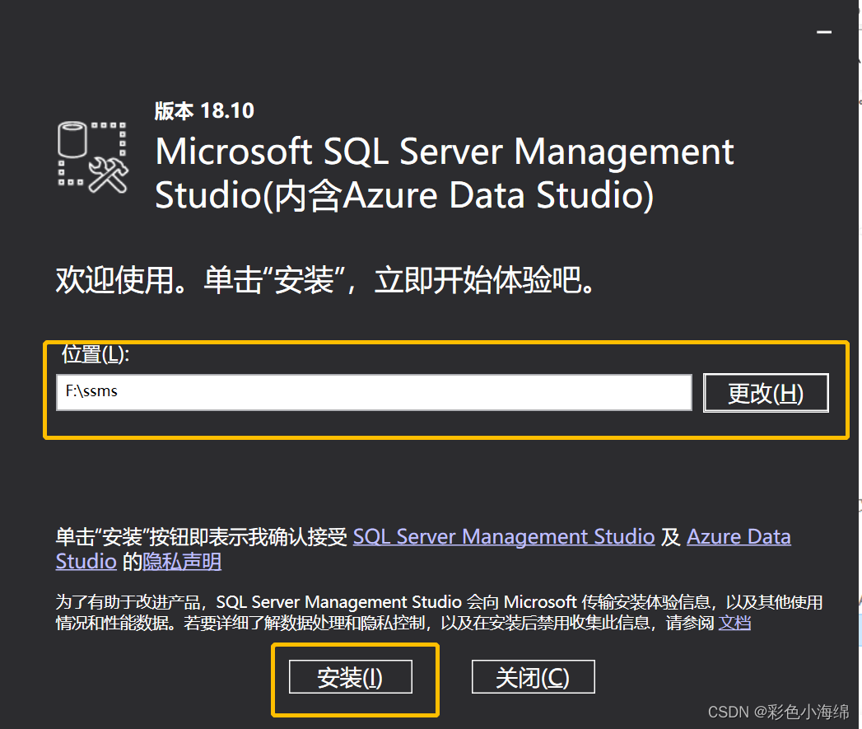The image size is (862, 729).
Task: Click the Close 关闭(C) button
Action: tap(533, 677)
